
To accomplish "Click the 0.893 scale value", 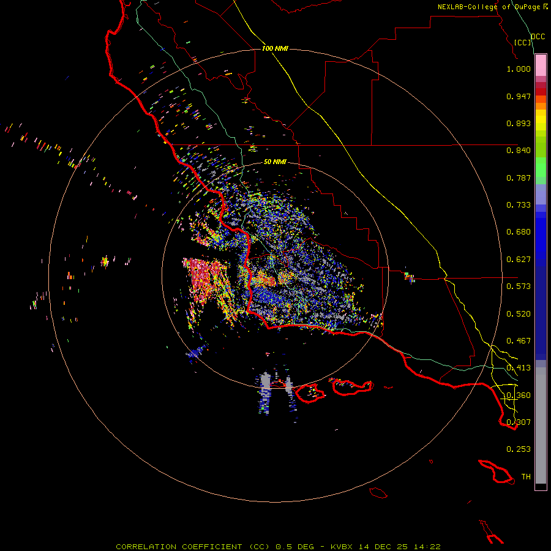I will (519, 123).
